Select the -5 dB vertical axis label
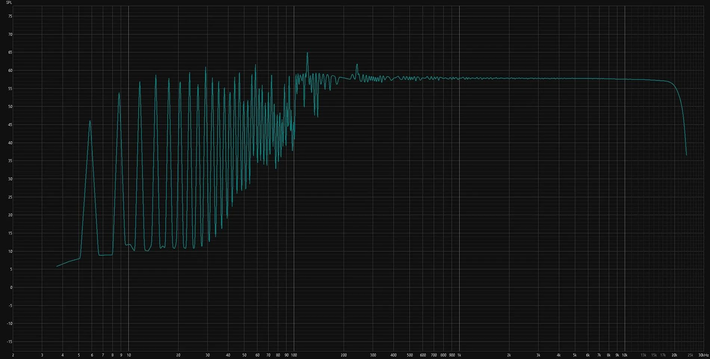This screenshot has height=359, width=710. [x=10, y=306]
